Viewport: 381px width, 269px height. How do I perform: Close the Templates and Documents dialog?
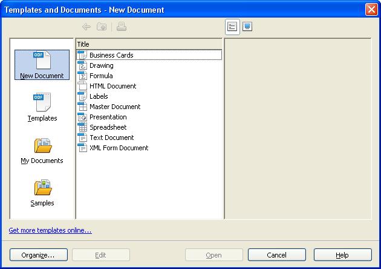coord(371,10)
